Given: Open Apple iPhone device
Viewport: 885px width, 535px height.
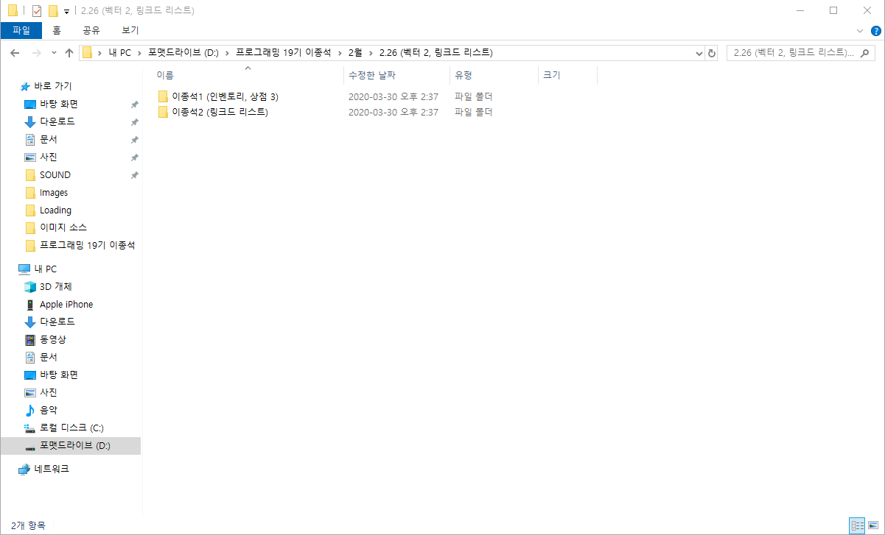Looking at the screenshot, I should pos(66,304).
